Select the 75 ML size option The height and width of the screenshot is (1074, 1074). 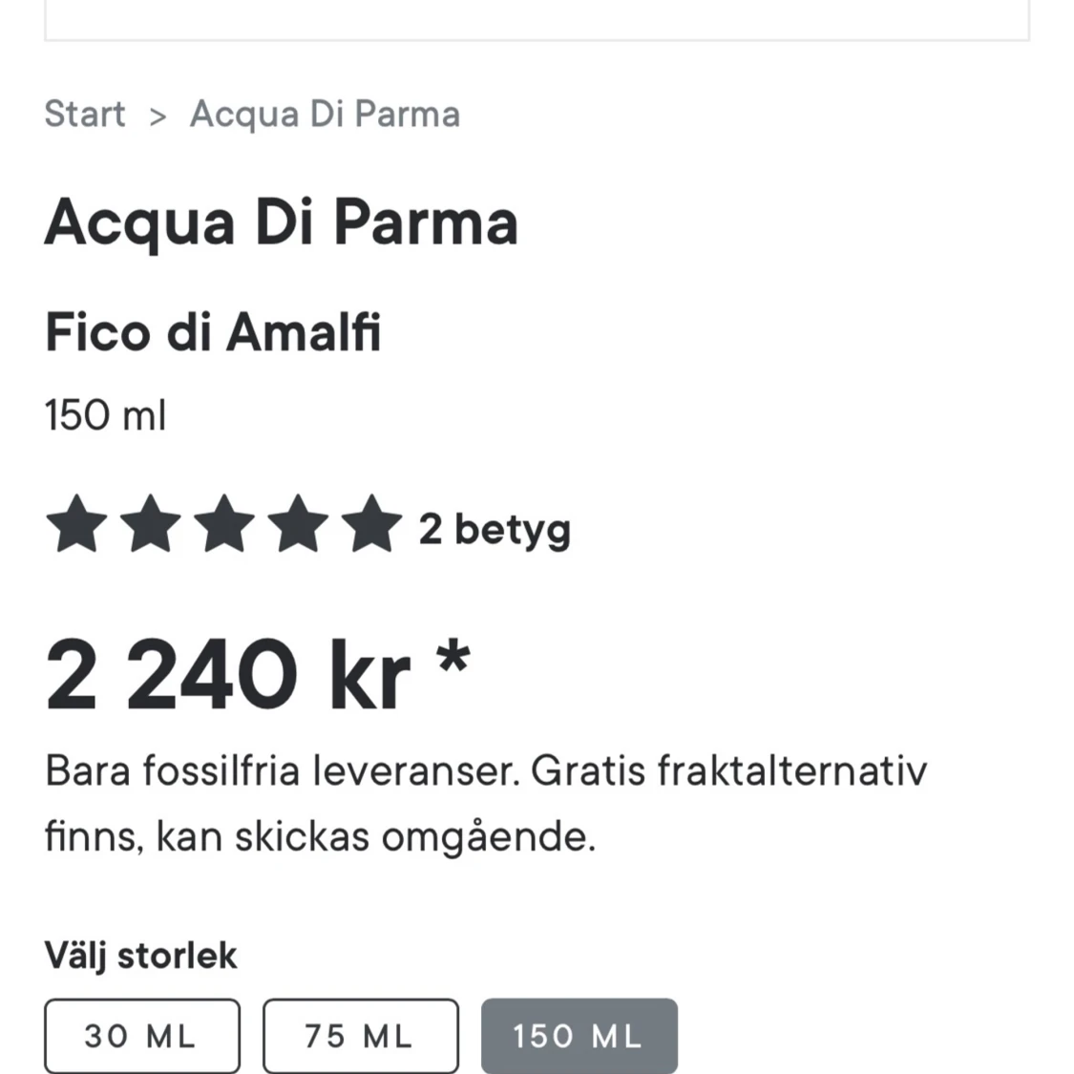[x=360, y=1036]
